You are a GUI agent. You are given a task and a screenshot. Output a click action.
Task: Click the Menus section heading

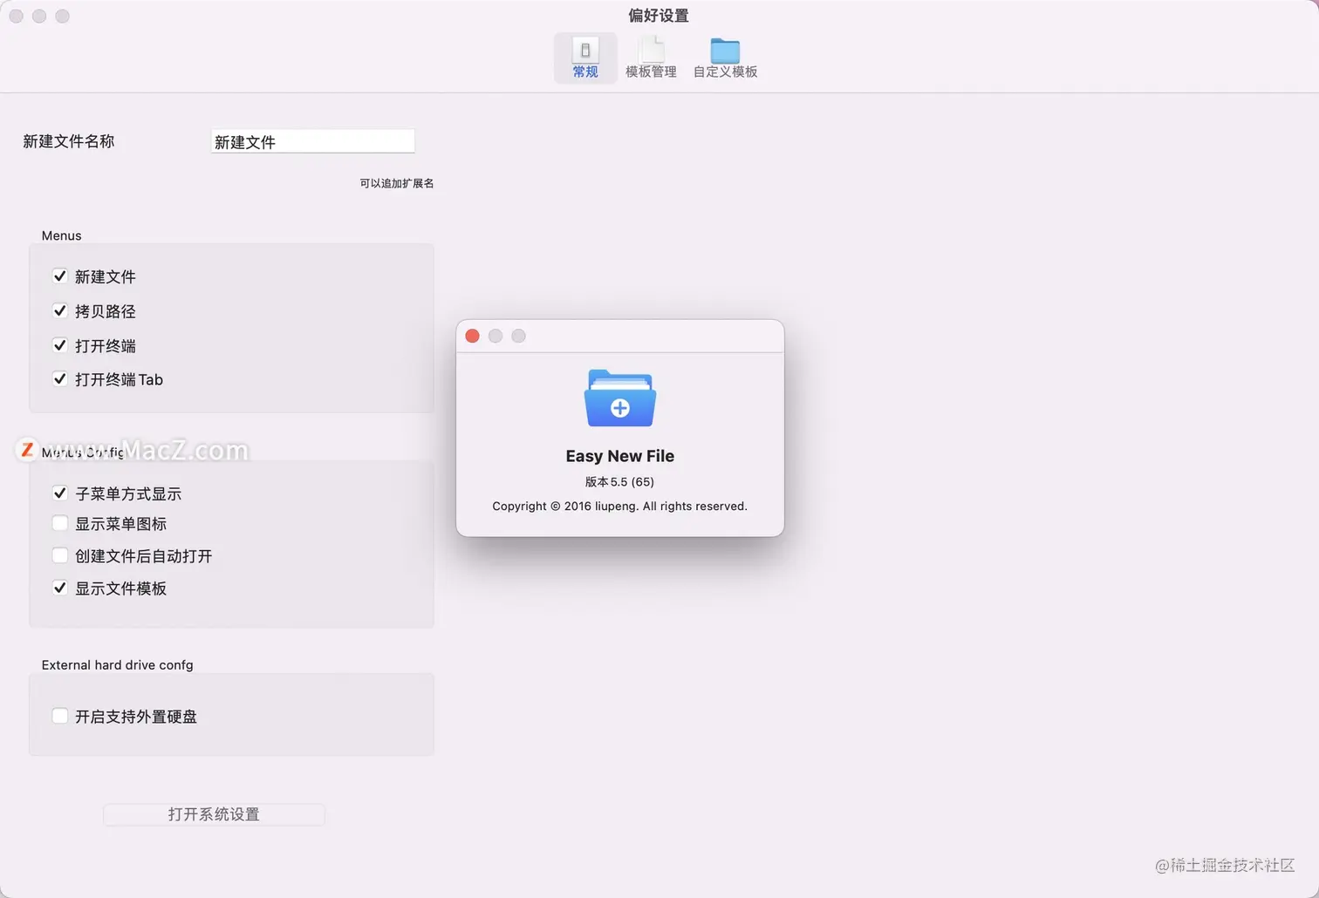coord(62,235)
